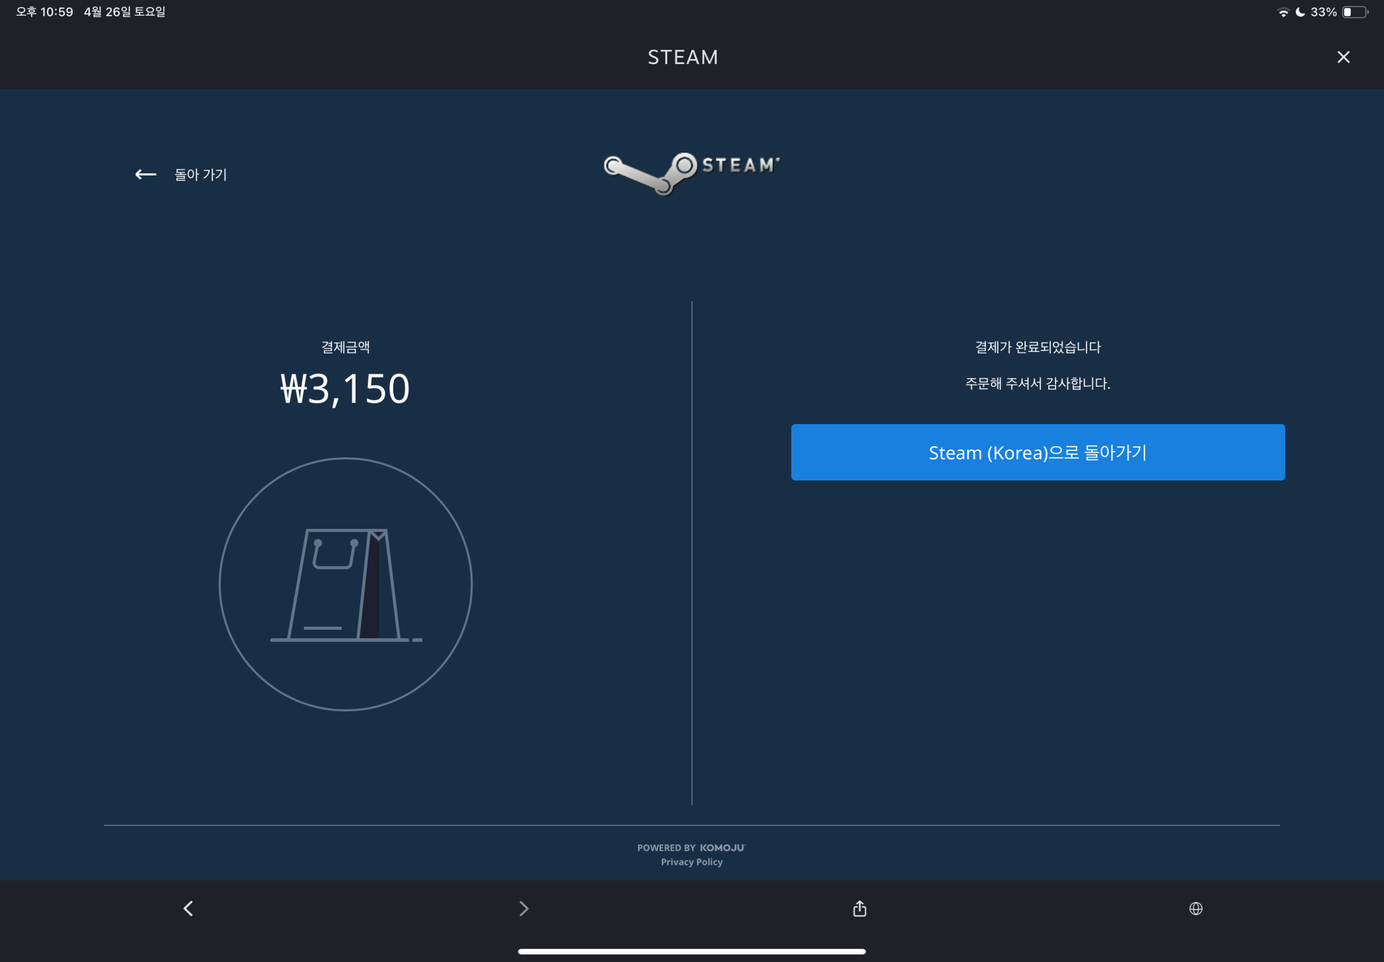Image resolution: width=1384 pixels, height=962 pixels.
Task: Tap the home indicator bar at bottom
Action: [691, 951]
